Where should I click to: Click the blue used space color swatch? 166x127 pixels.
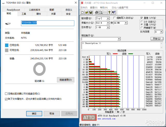pyautogui.click(x=6, y=45)
